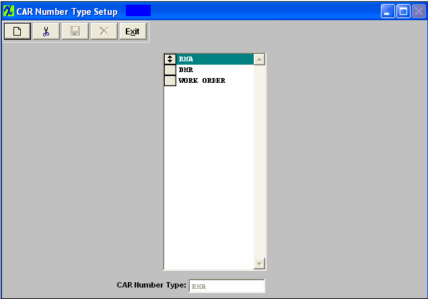Select the DMR row in list

click(x=215, y=70)
